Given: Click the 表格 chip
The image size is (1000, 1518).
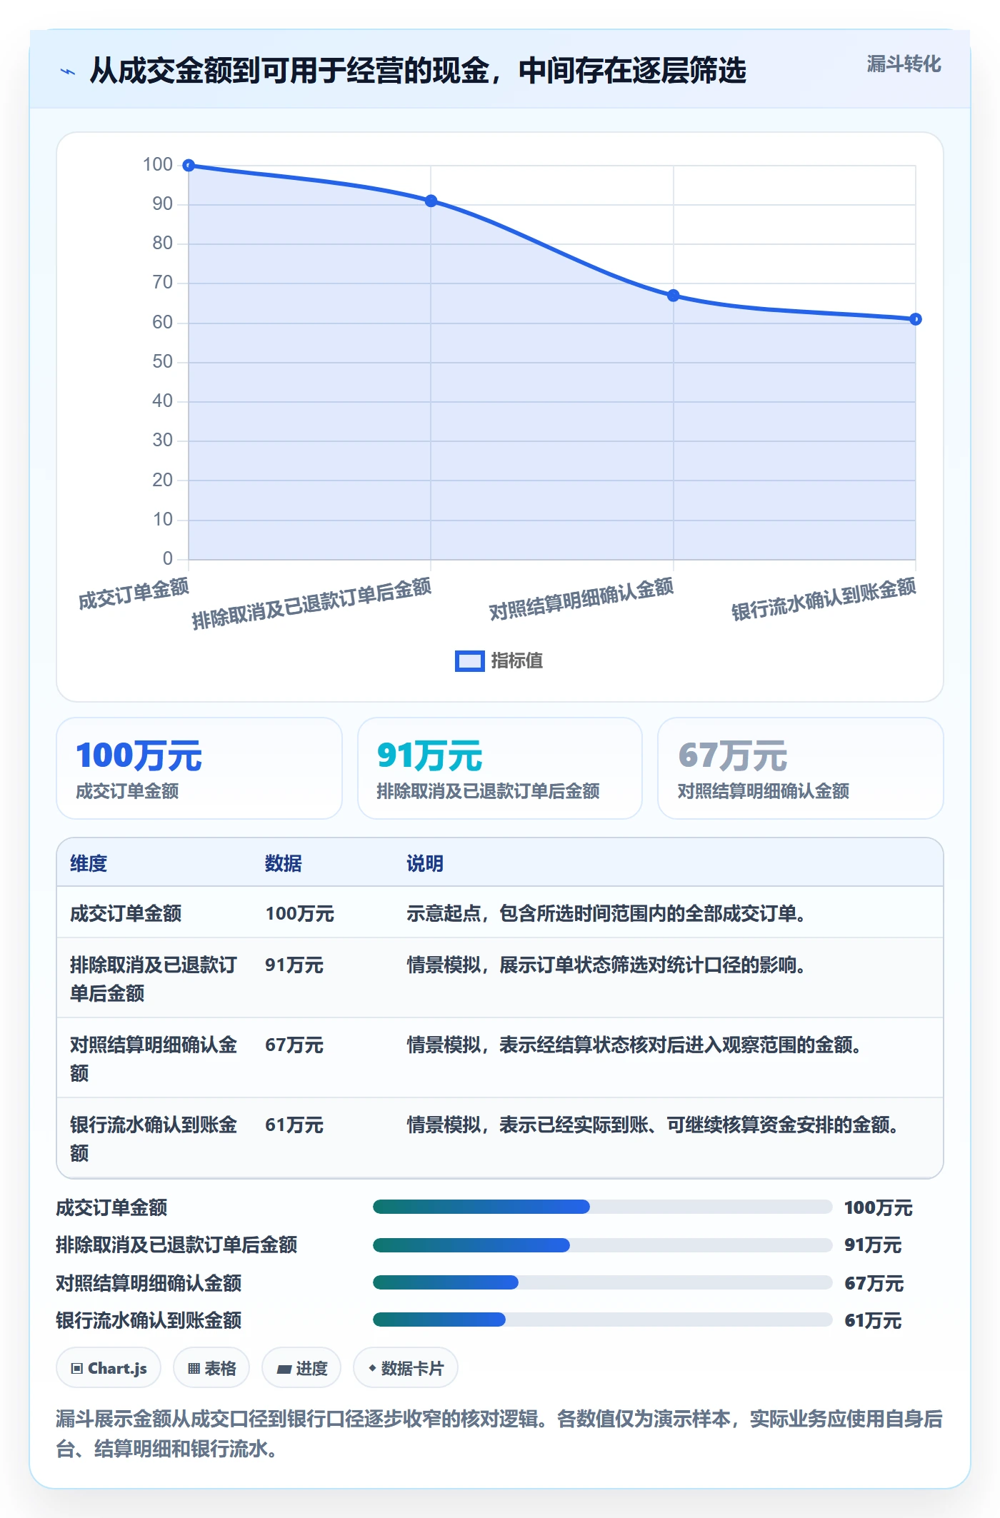Looking at the screenshot, I should point(211,1368).
